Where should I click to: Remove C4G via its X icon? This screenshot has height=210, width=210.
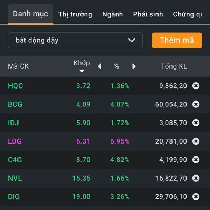196,160
